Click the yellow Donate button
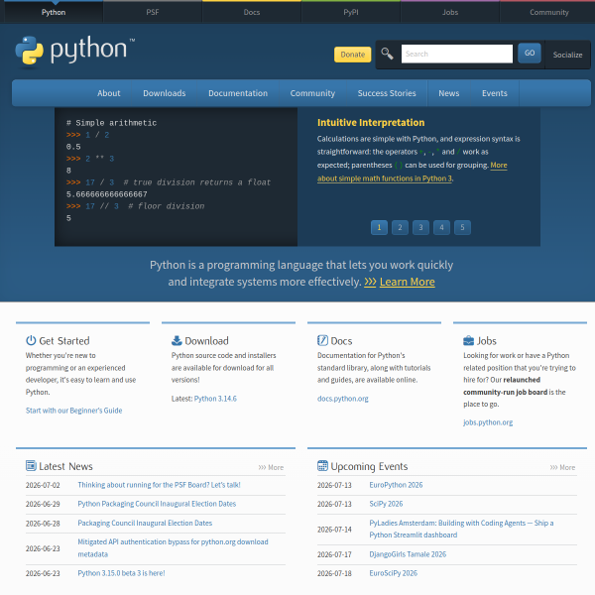The width and height of the screenshot is (595, 595). 352,55
